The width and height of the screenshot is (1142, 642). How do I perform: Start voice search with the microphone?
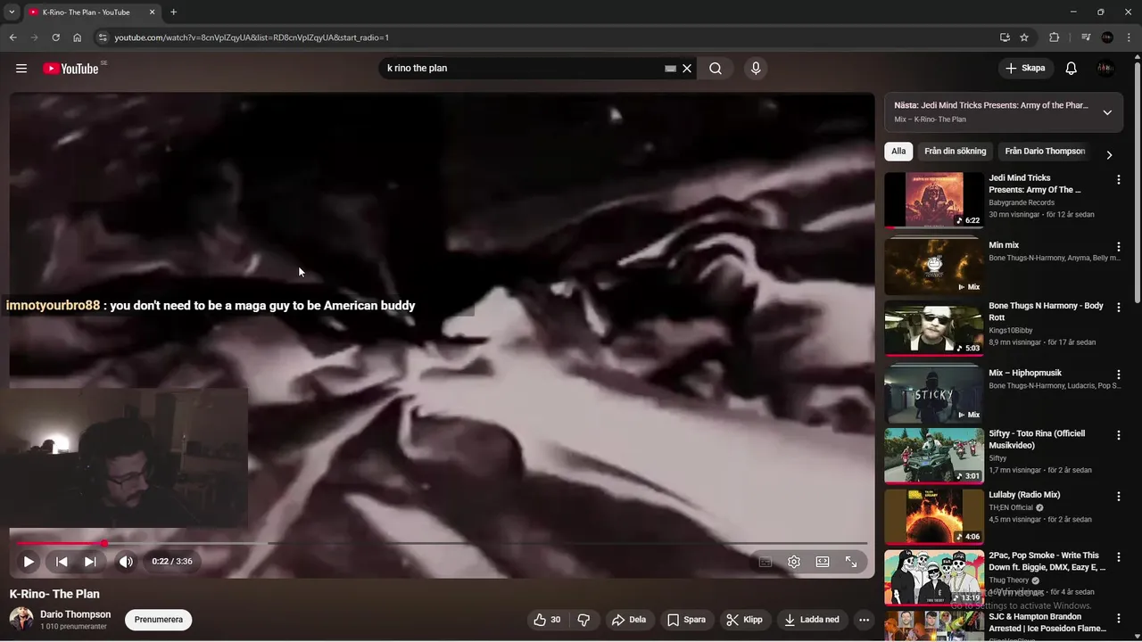(756, 69)
